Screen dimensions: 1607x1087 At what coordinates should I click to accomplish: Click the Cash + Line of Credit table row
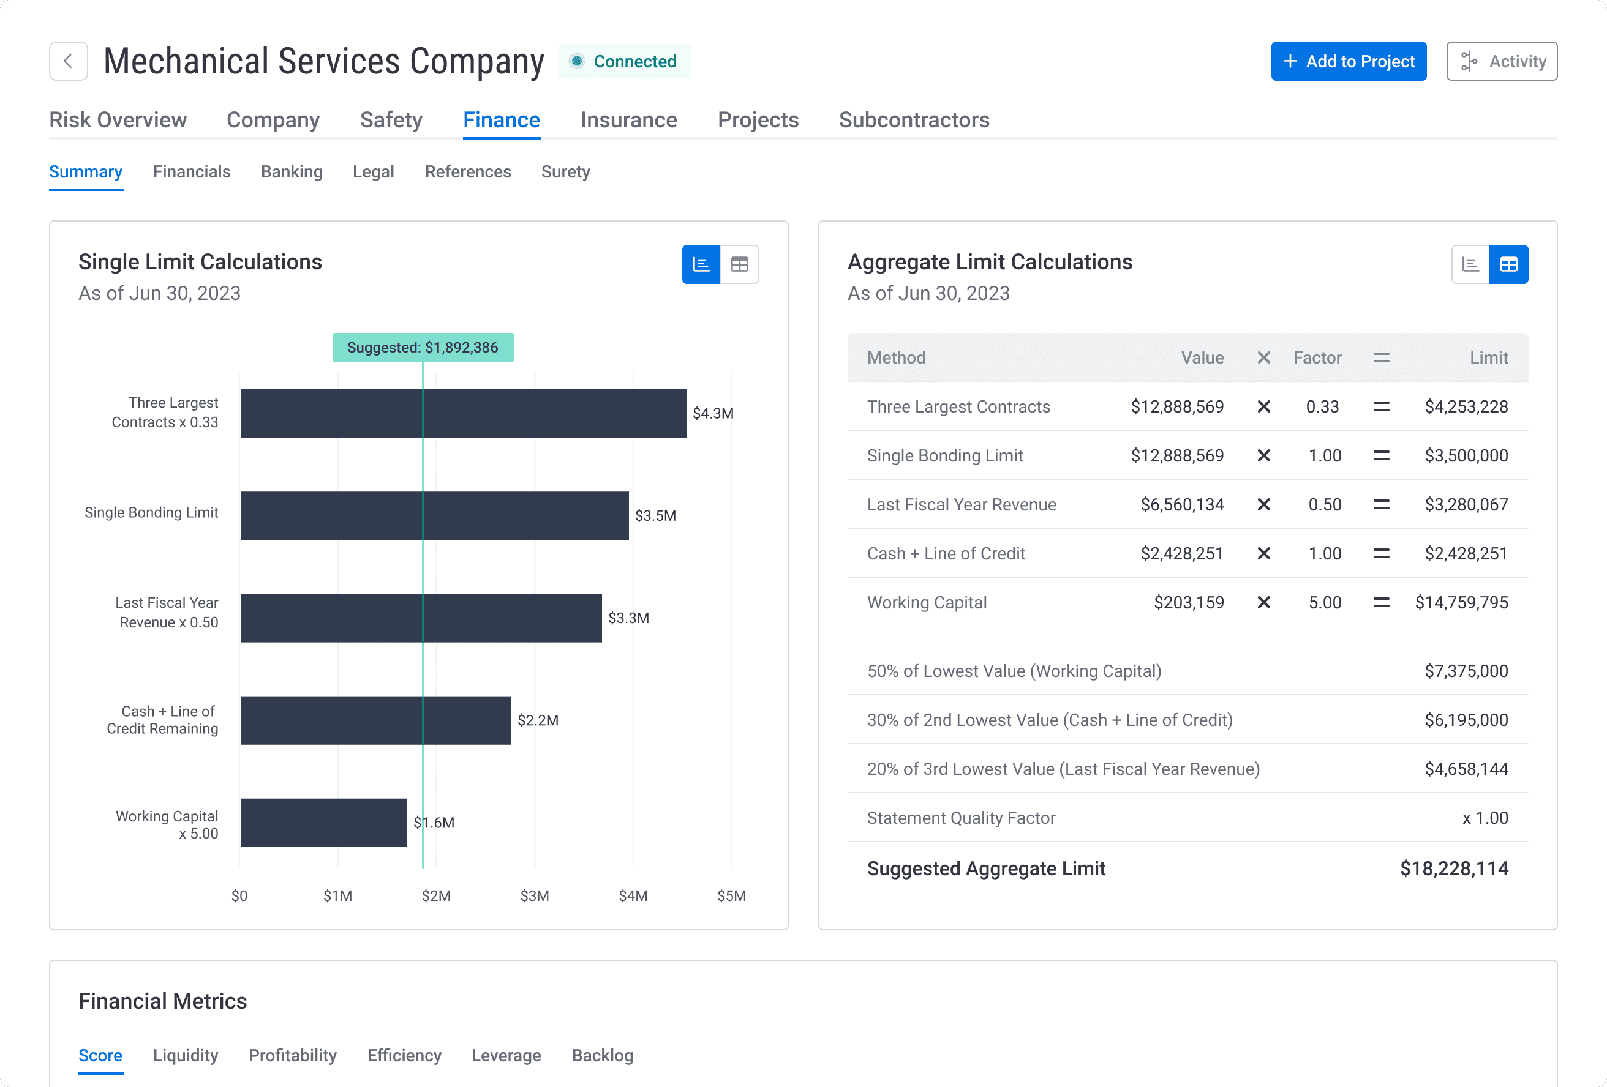pos(1187,553)
